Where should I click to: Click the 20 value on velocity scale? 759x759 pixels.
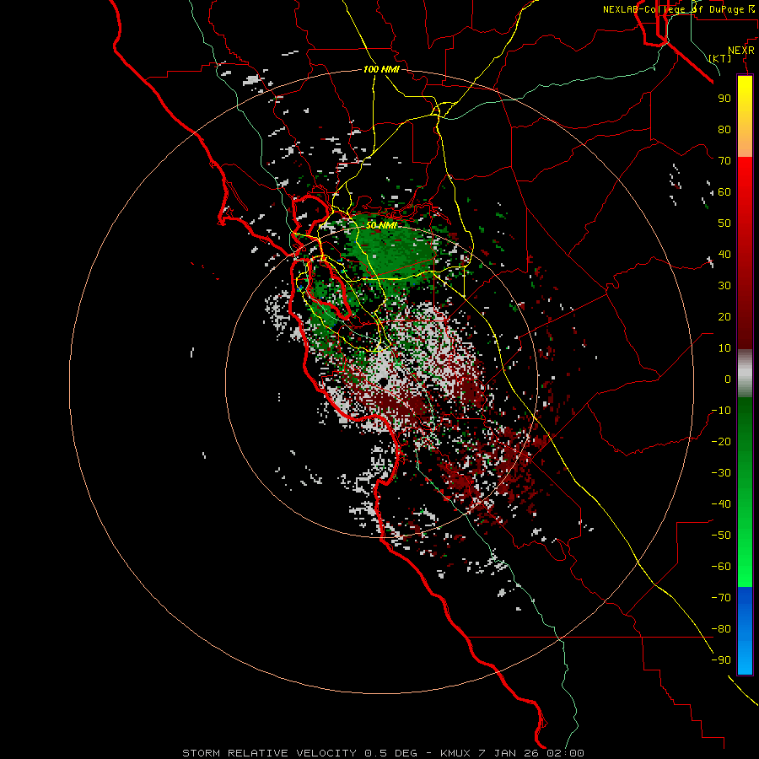pyautogui.click(x=724, y=316)
